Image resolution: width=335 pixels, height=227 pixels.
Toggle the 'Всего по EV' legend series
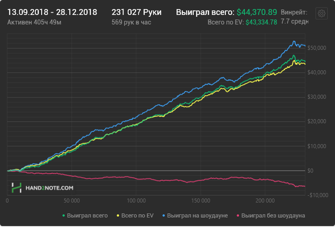pyautogui.click(x=135, y=216)
